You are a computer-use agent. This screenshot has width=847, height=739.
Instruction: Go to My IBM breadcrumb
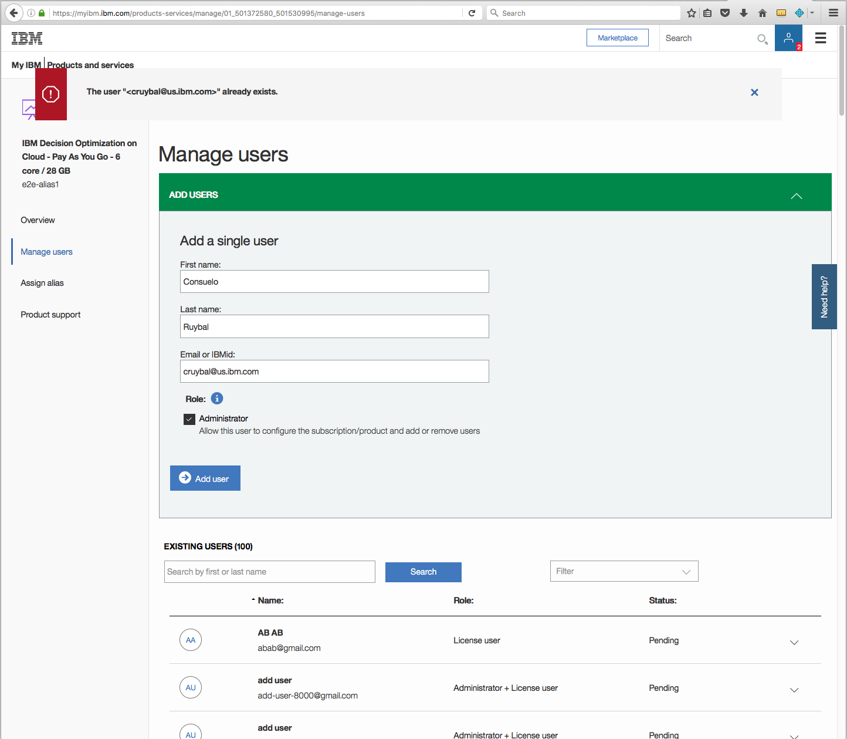(x=26, y=65)
